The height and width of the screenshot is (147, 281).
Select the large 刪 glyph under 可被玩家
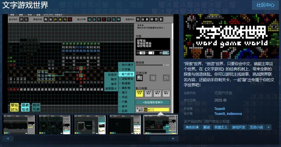140,78
